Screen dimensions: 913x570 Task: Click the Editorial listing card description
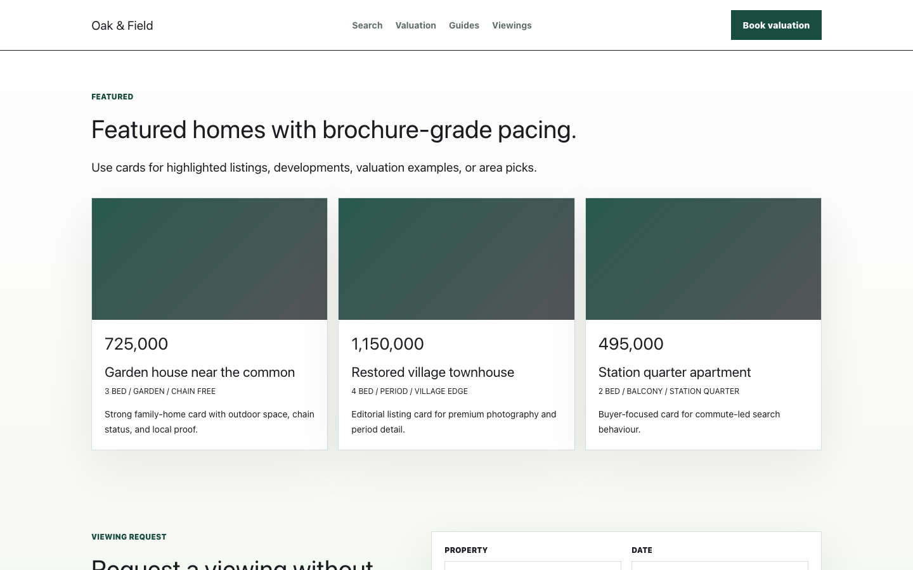454,422
